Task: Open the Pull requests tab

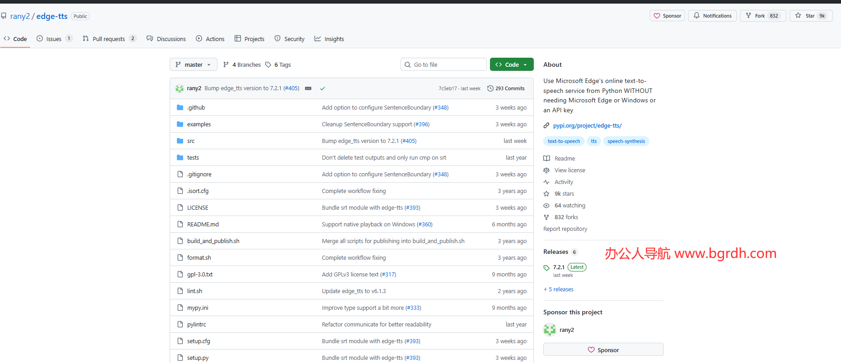Action: [x=109, y=39]
